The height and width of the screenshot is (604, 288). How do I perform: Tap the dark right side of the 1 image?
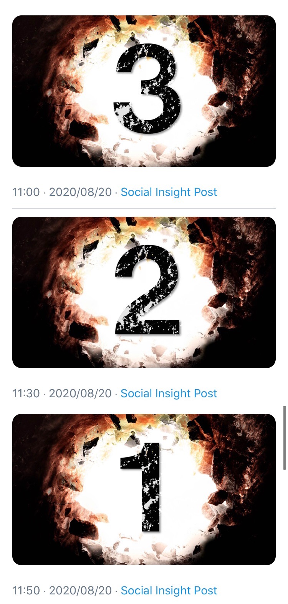pos(257,489)
